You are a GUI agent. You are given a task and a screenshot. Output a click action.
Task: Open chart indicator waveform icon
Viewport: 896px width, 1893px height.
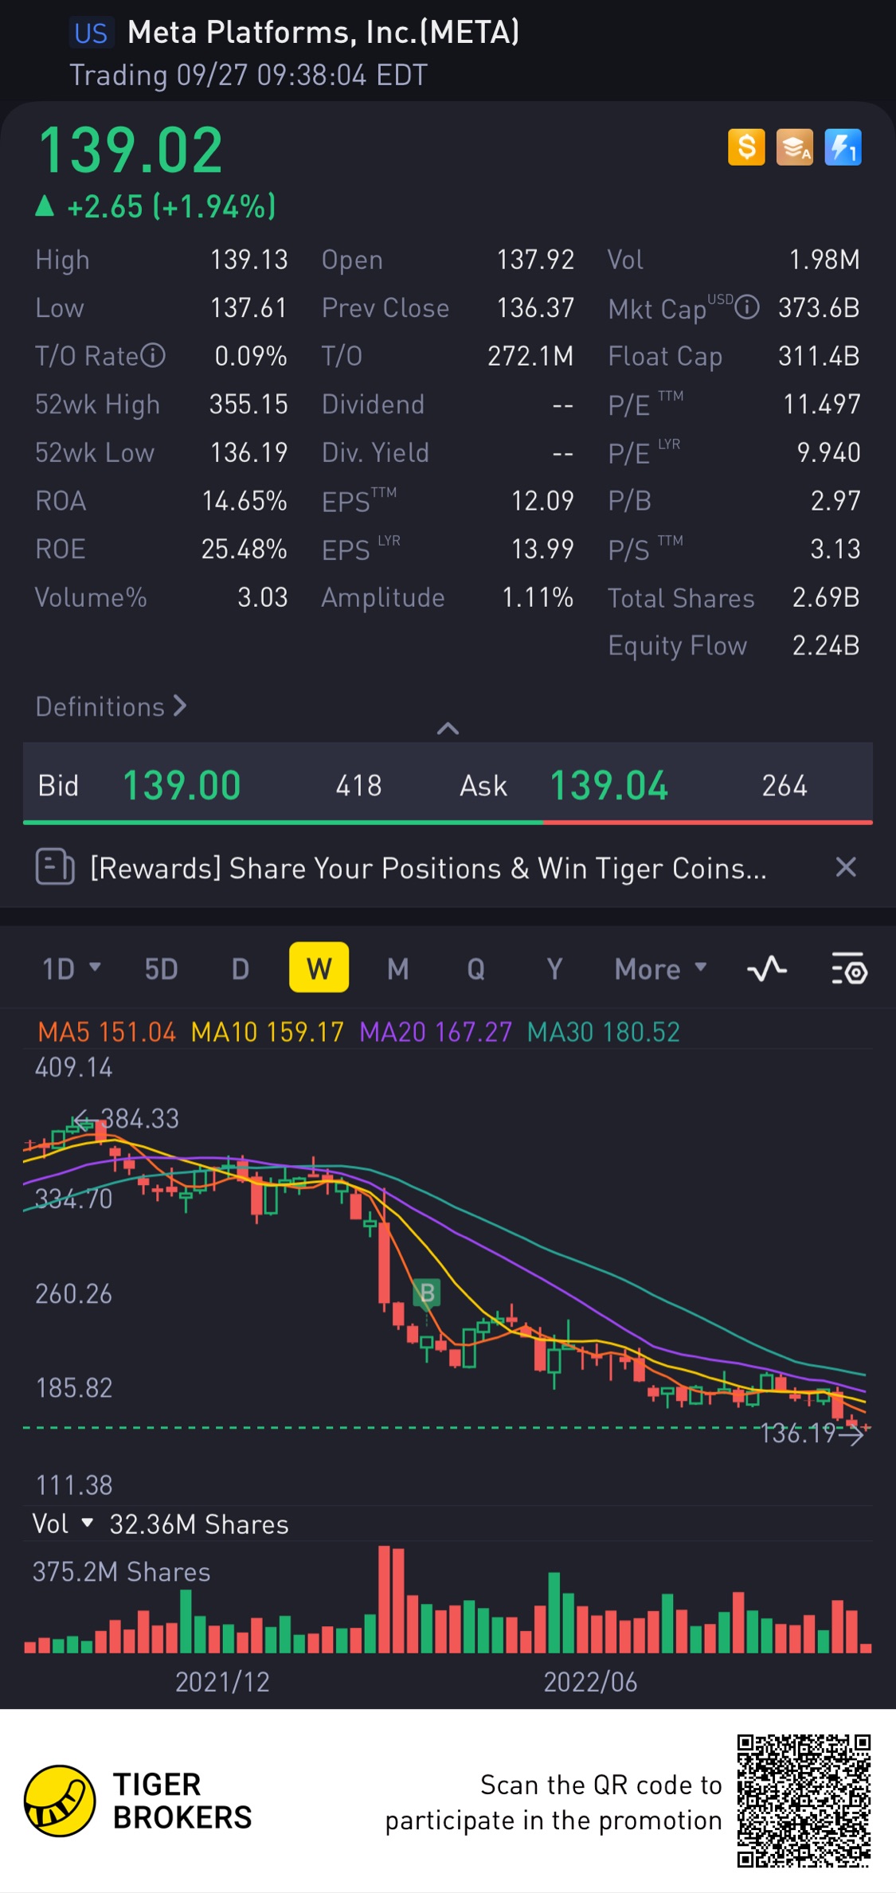(x=767, y=968)
